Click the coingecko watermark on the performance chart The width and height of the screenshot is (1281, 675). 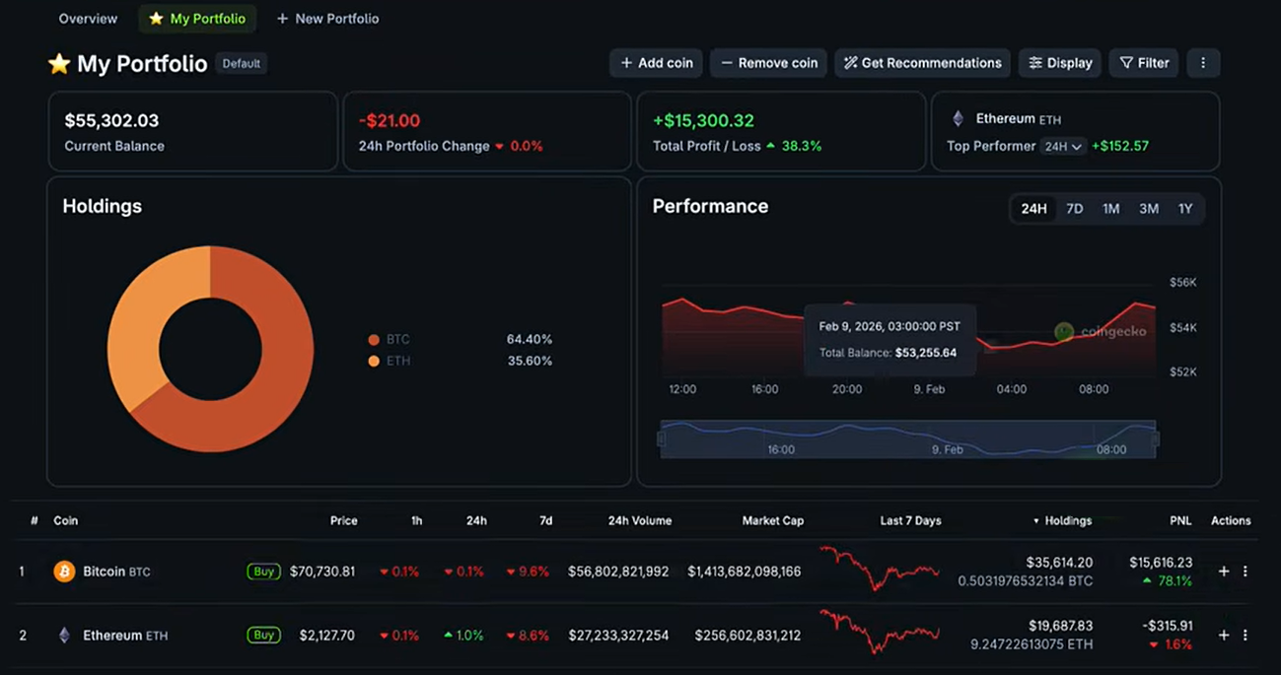tap(1103, 332)
